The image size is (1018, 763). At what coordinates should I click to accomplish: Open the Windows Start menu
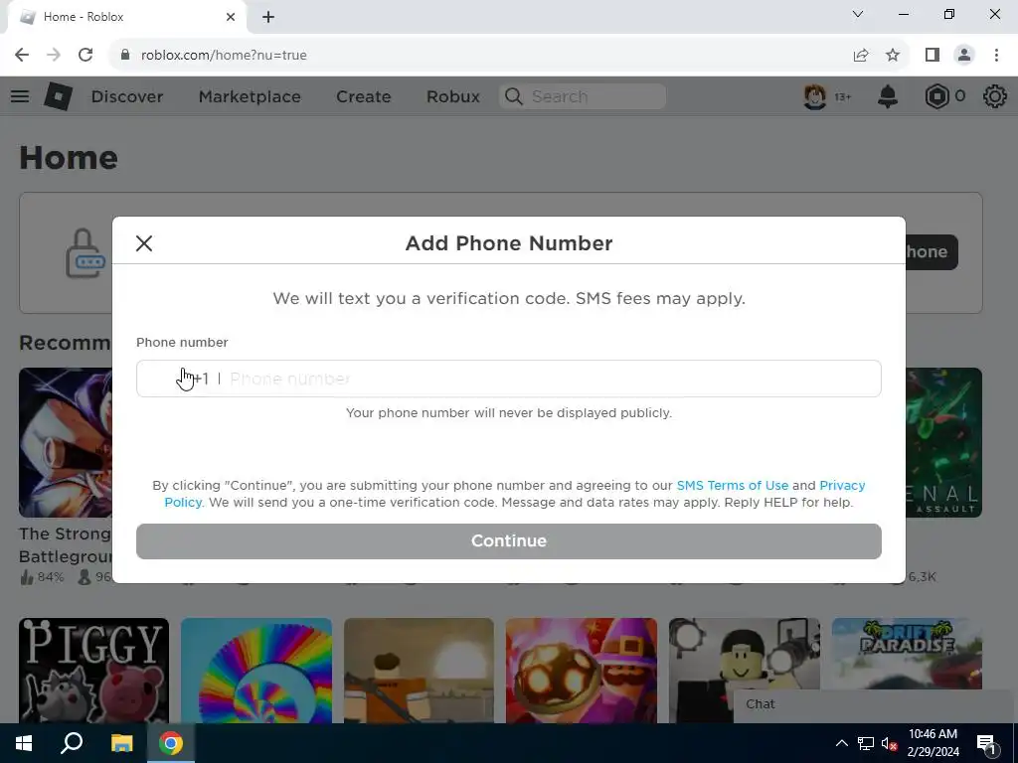point(24,743)
